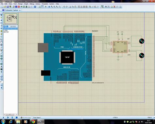The image size is (155, 124).
Task: Open the blue Help question-mark icon
Action: [x=35, y=7]
